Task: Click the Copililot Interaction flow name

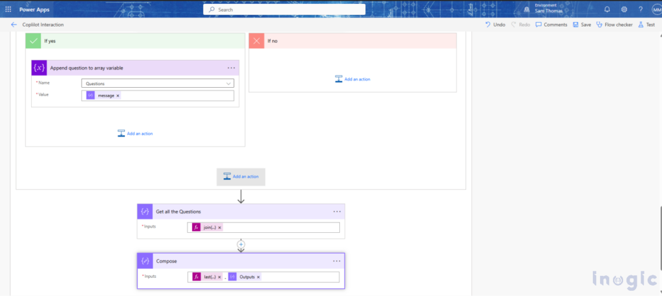Action: tap(43, 25)
